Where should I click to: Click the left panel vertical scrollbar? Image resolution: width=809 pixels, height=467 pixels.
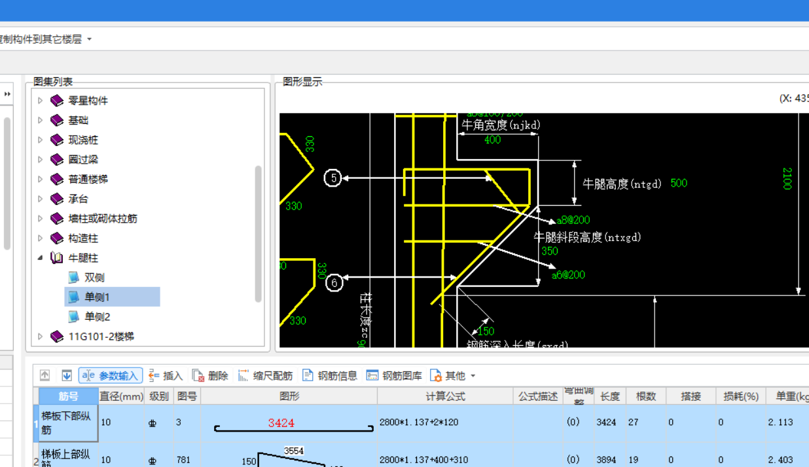pos(7,183)
